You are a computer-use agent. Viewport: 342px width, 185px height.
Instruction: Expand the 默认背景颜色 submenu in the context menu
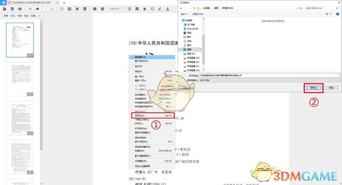[x=152, y=156]
